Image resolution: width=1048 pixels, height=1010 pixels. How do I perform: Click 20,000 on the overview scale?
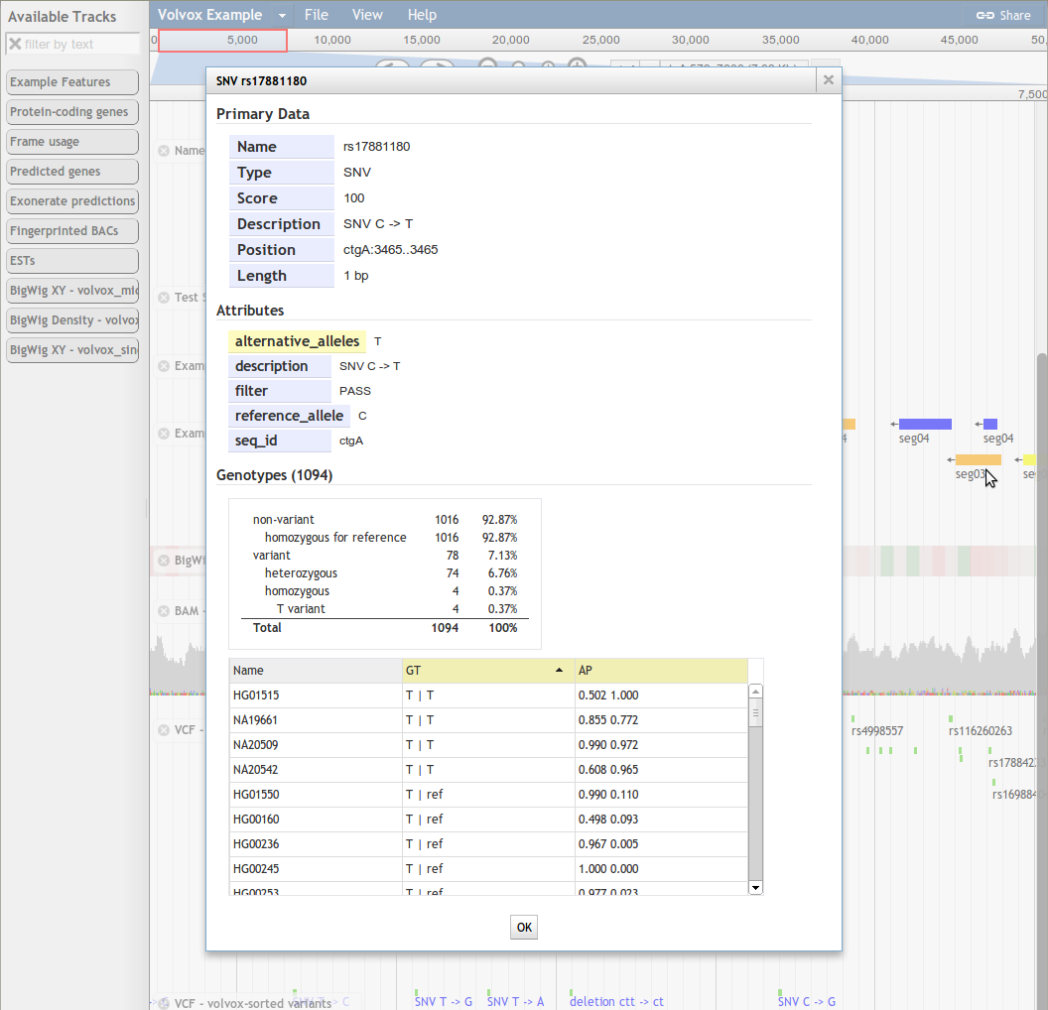511,40
